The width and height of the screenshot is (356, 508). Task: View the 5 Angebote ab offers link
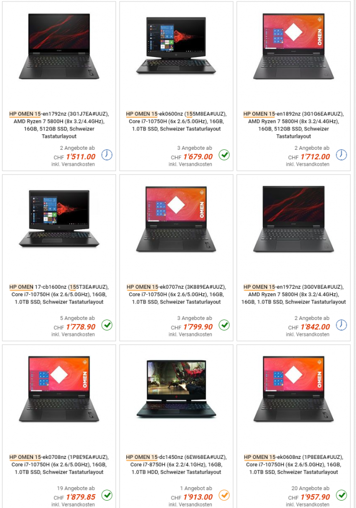pos(77,318)
